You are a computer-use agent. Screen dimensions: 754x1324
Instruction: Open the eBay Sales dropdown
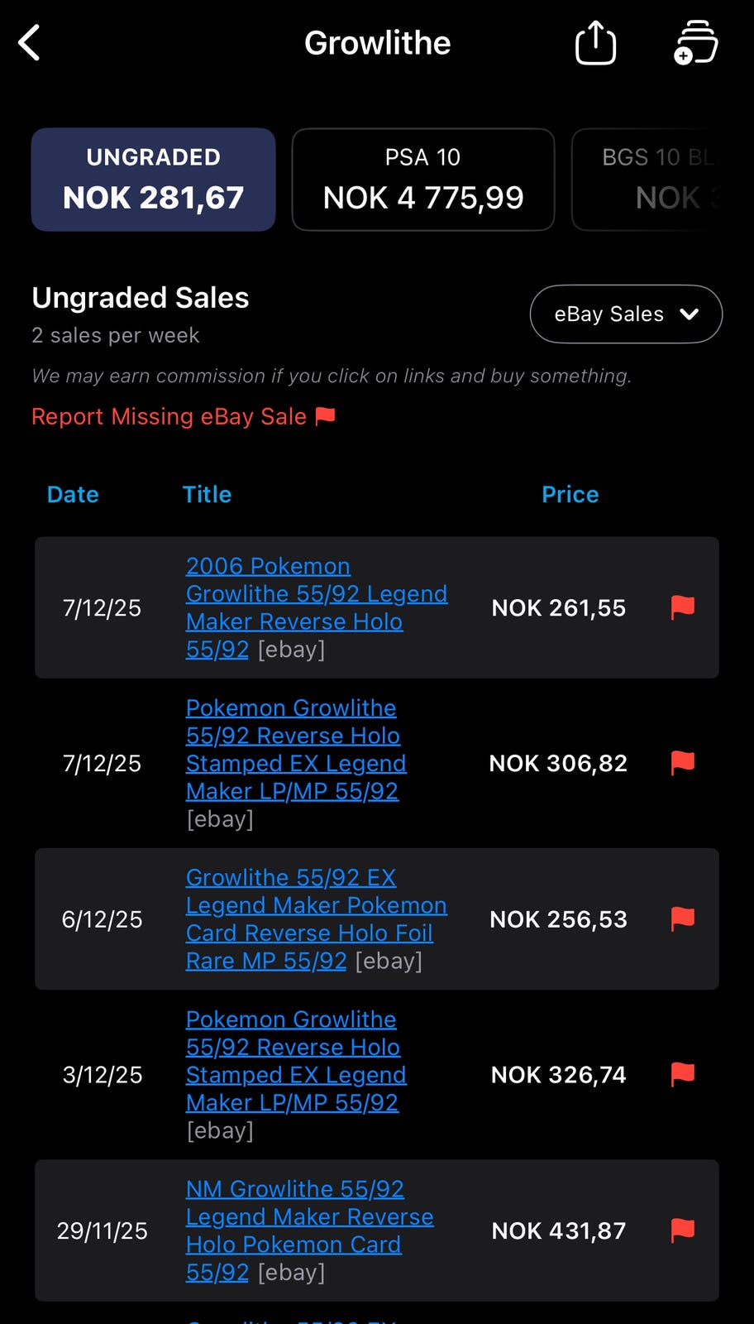(626, 314)
